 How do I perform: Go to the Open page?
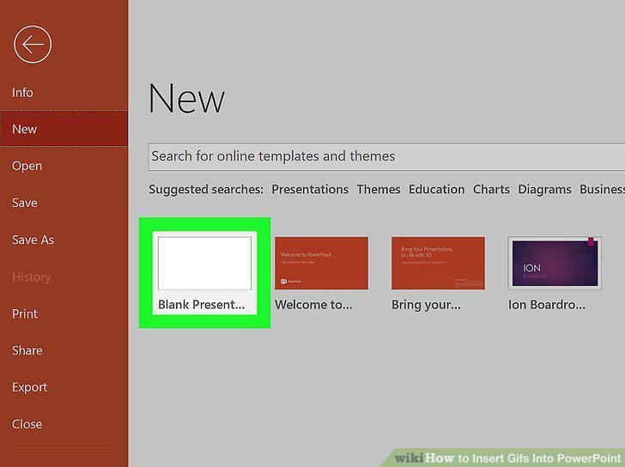pyautogui.click(x=27, y=166)
